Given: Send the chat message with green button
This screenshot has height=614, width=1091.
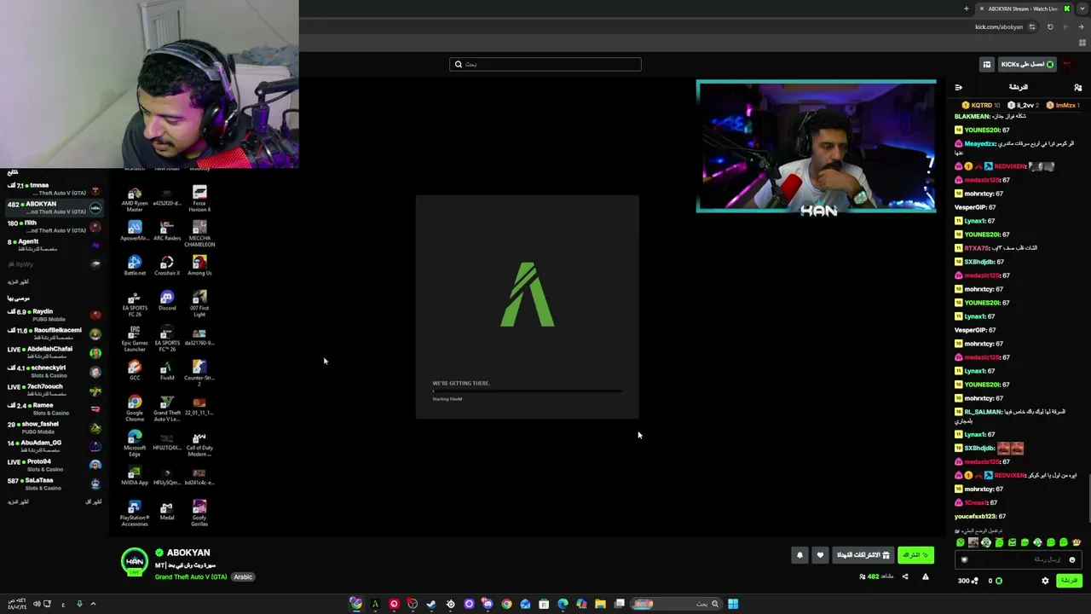Looking at the screenshot, I should coord(1069,581).
